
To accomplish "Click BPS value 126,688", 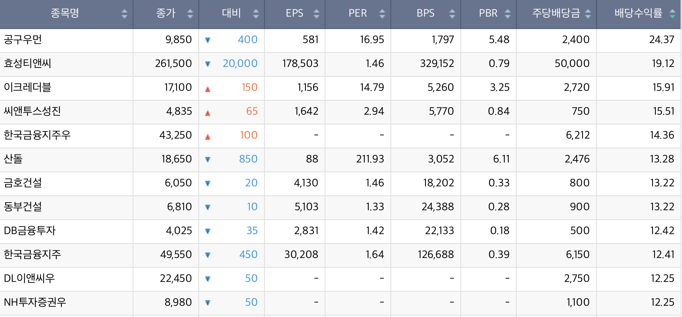I will click(436, 254).
